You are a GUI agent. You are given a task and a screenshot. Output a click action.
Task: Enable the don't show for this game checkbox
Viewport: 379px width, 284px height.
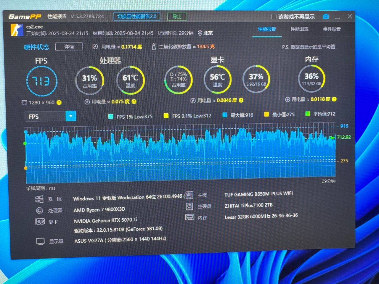tap(274, 17)
